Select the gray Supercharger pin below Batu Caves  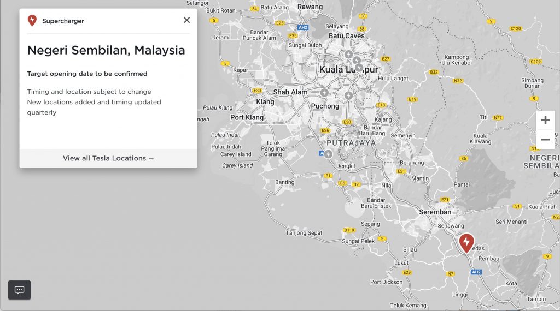click(x=348, y=55)
